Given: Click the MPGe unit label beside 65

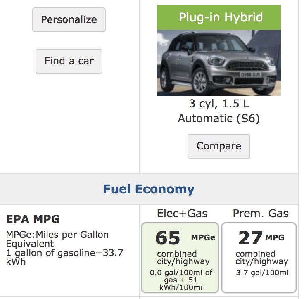Looking at the screenshot, I should [x=203, y=237].
